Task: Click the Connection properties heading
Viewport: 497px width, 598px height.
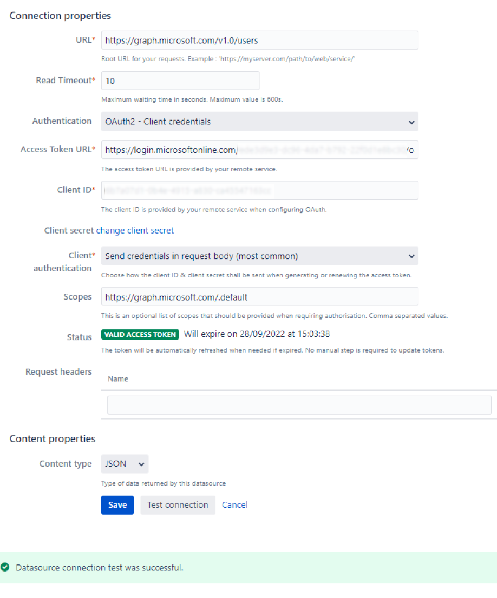Action: tap(60, 16)
